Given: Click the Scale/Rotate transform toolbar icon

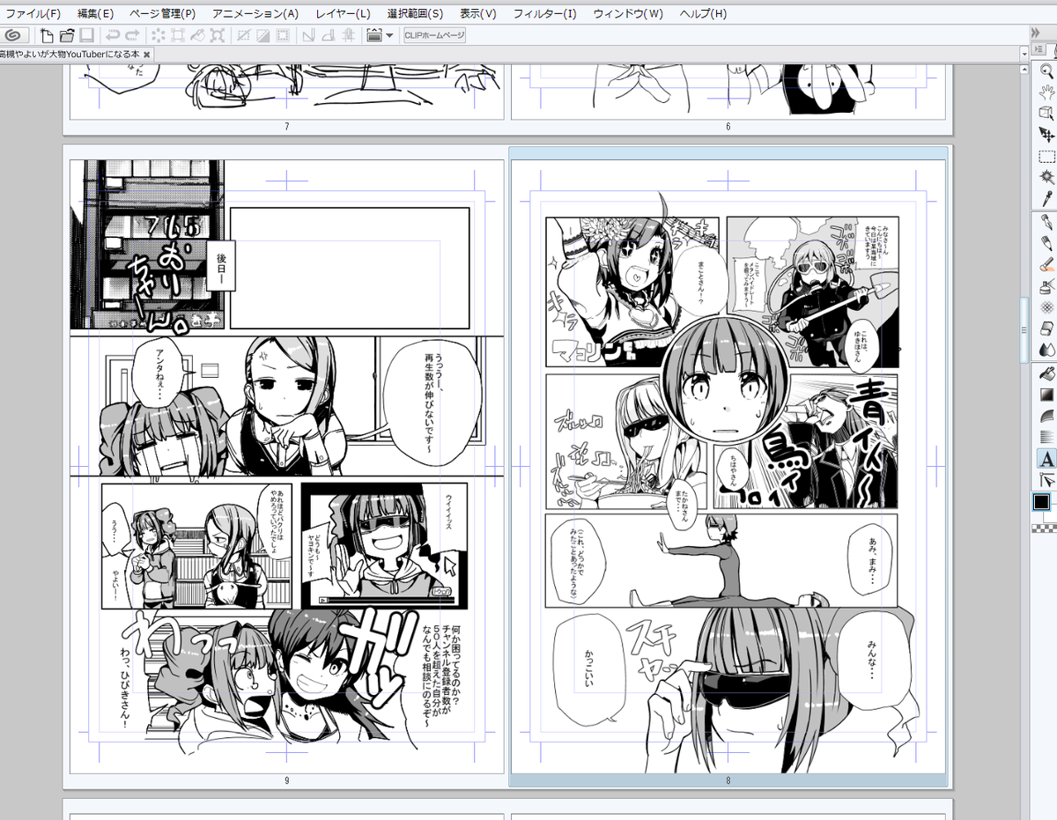Looking at the screenshot, I should 218,35.
